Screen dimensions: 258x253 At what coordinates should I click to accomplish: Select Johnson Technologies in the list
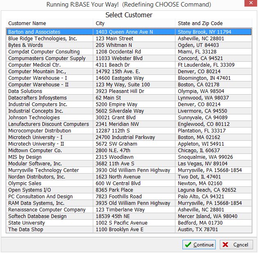tap(34, 118)
